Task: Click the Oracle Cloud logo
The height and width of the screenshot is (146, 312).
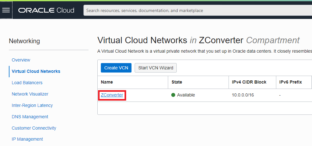Action: tap(46, 10)
